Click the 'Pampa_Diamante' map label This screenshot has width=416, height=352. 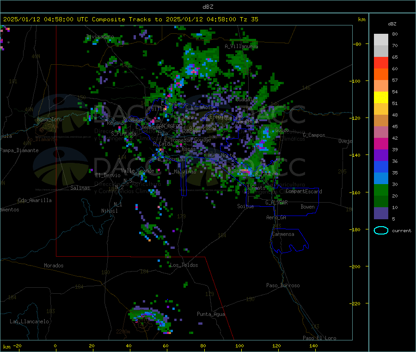19,150
